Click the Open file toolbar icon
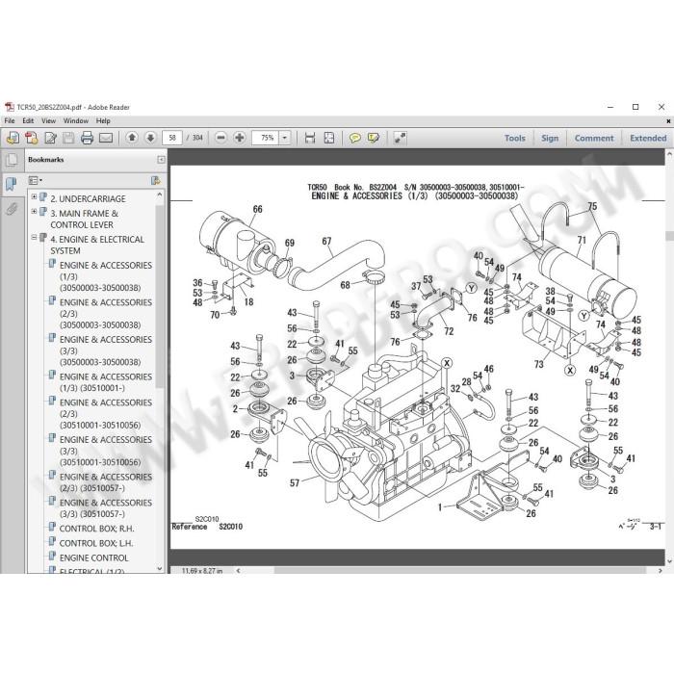This screenshot has height=674, width=674. click(x=13, y=138)
